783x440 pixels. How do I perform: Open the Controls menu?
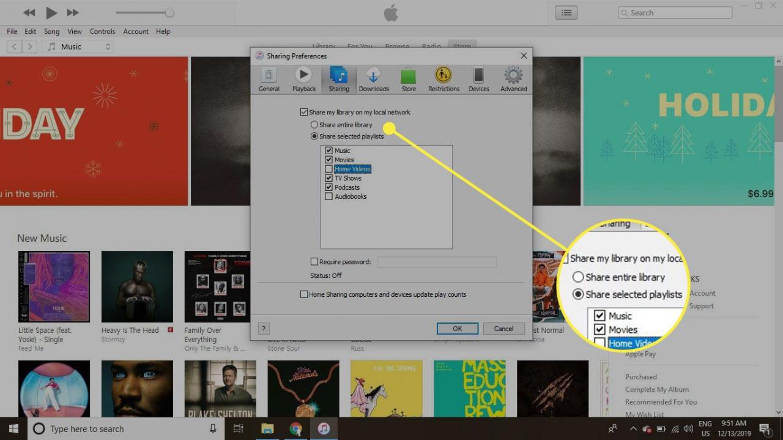[102, 31]
